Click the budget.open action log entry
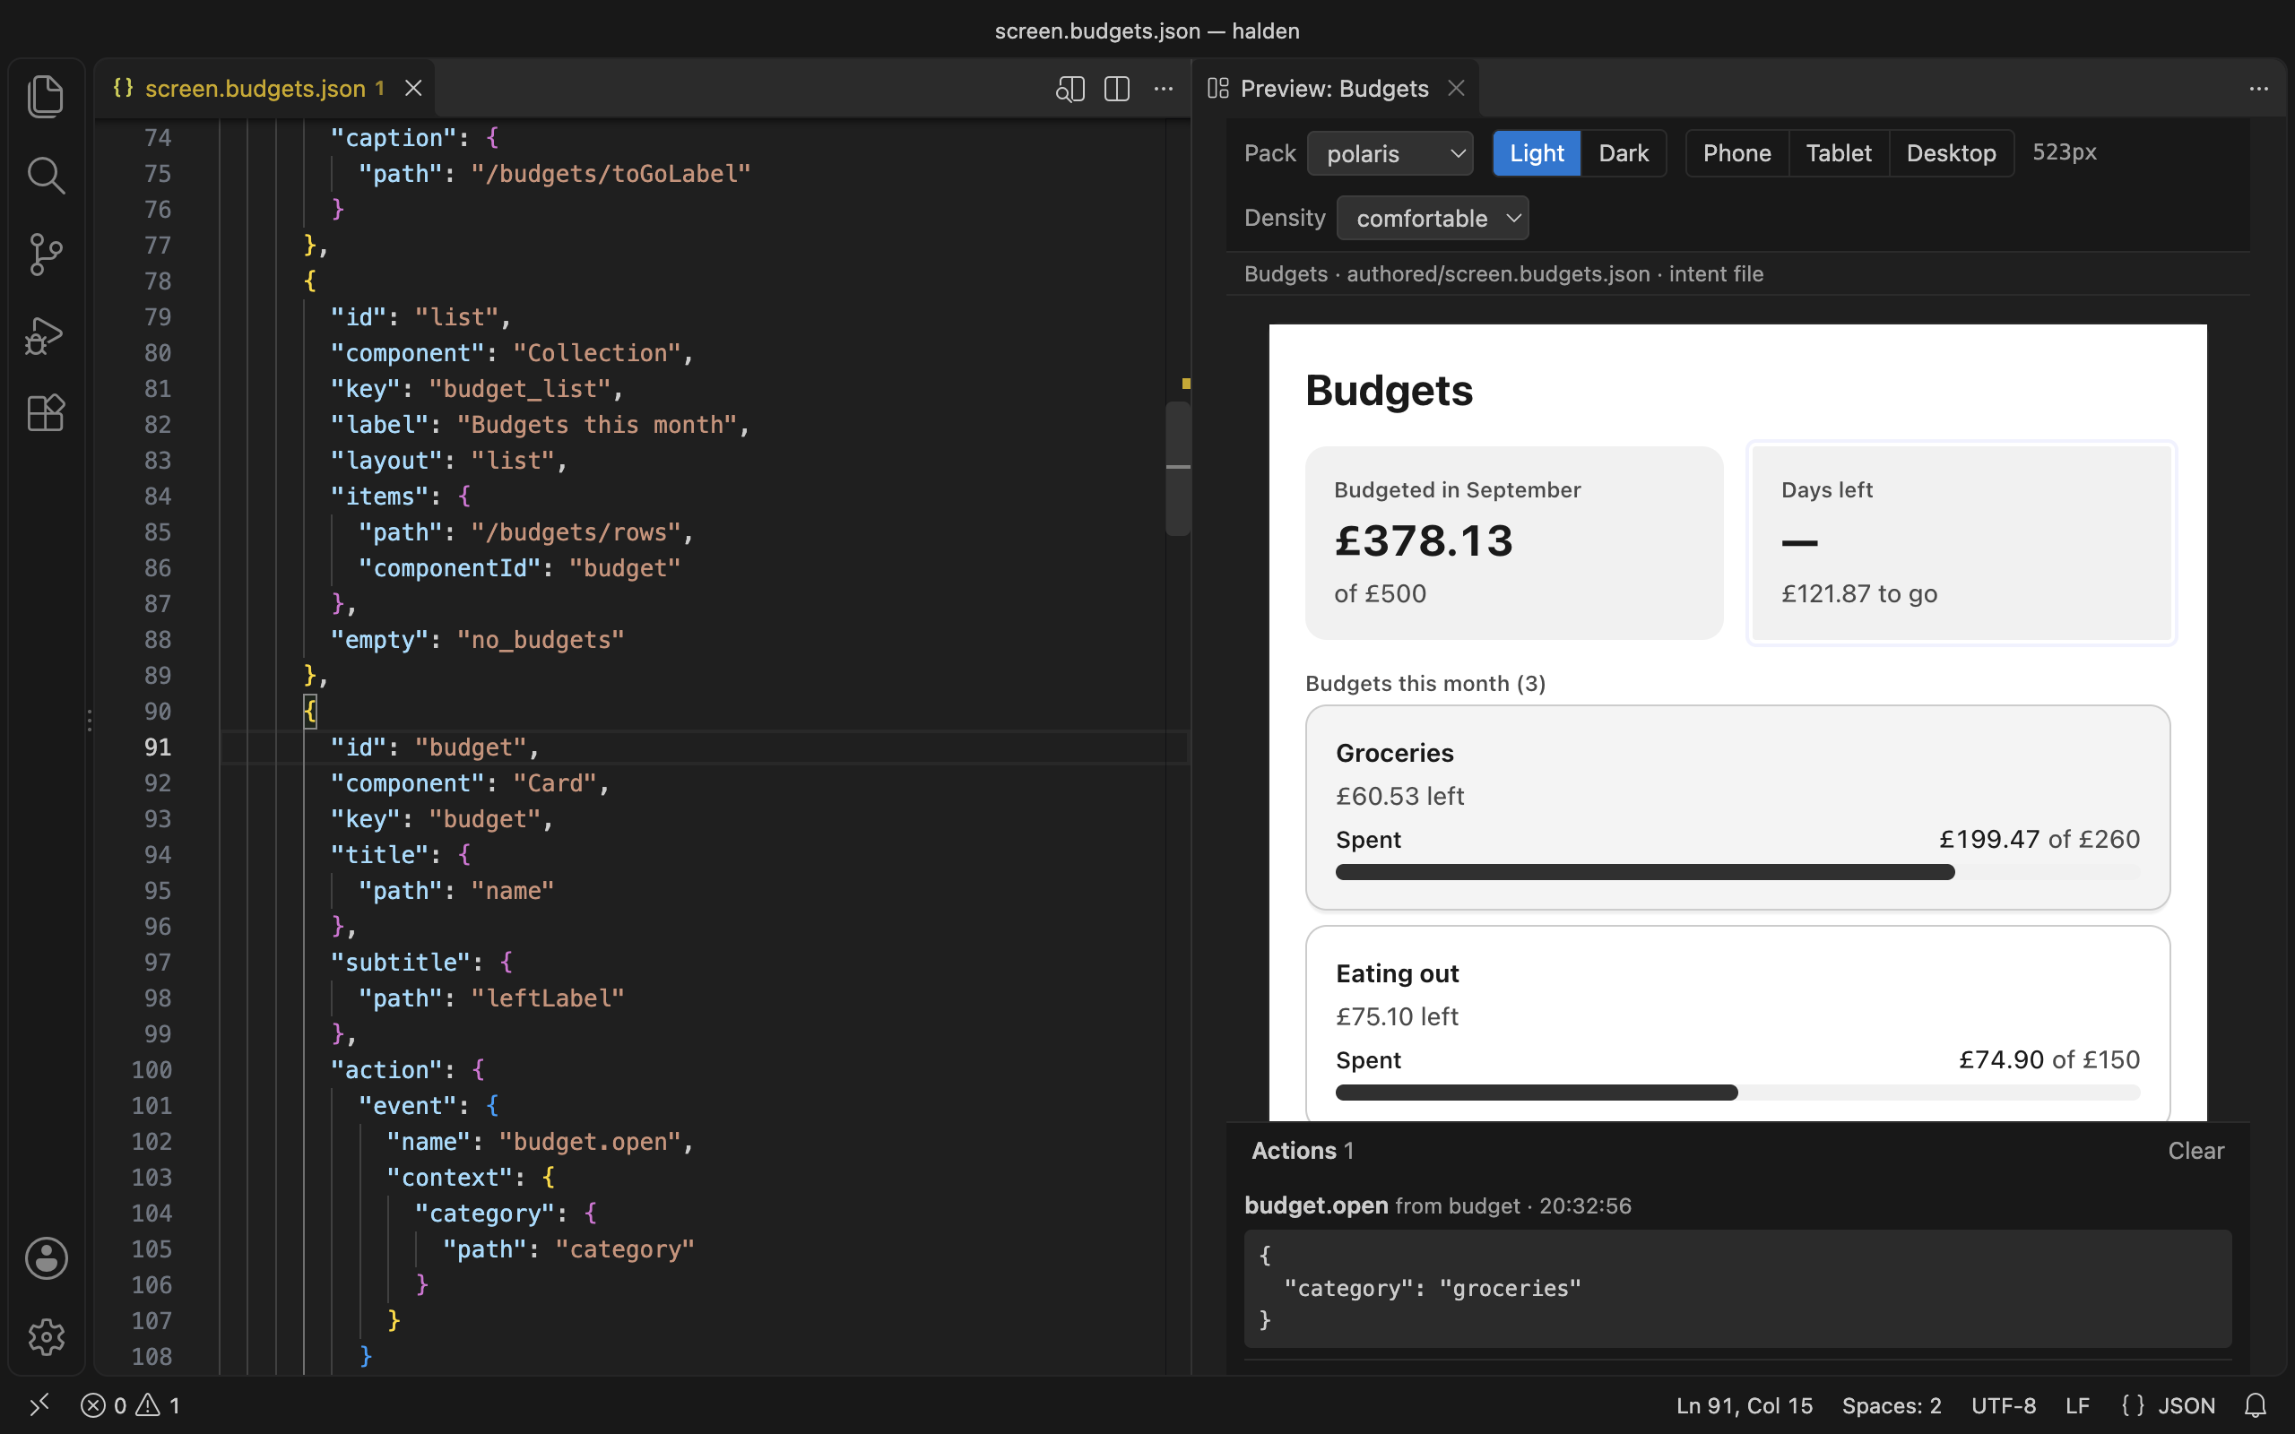The width and height of the screenshot is (2295, 1434). (1438, 1205)
